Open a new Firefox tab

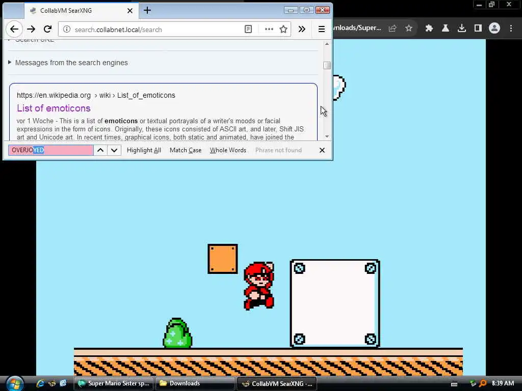(x=147, y=10)
